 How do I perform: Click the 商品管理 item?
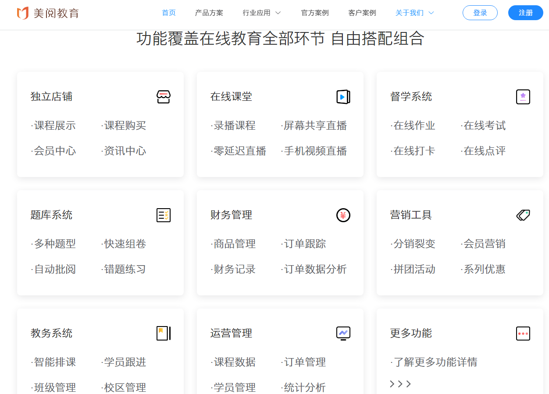(233, 244)
